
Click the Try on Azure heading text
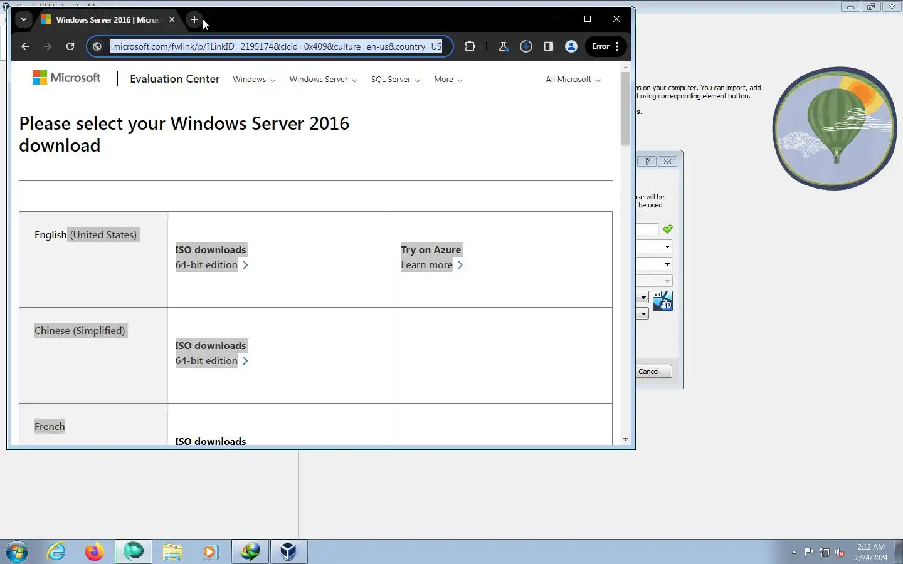pos(431,250)
